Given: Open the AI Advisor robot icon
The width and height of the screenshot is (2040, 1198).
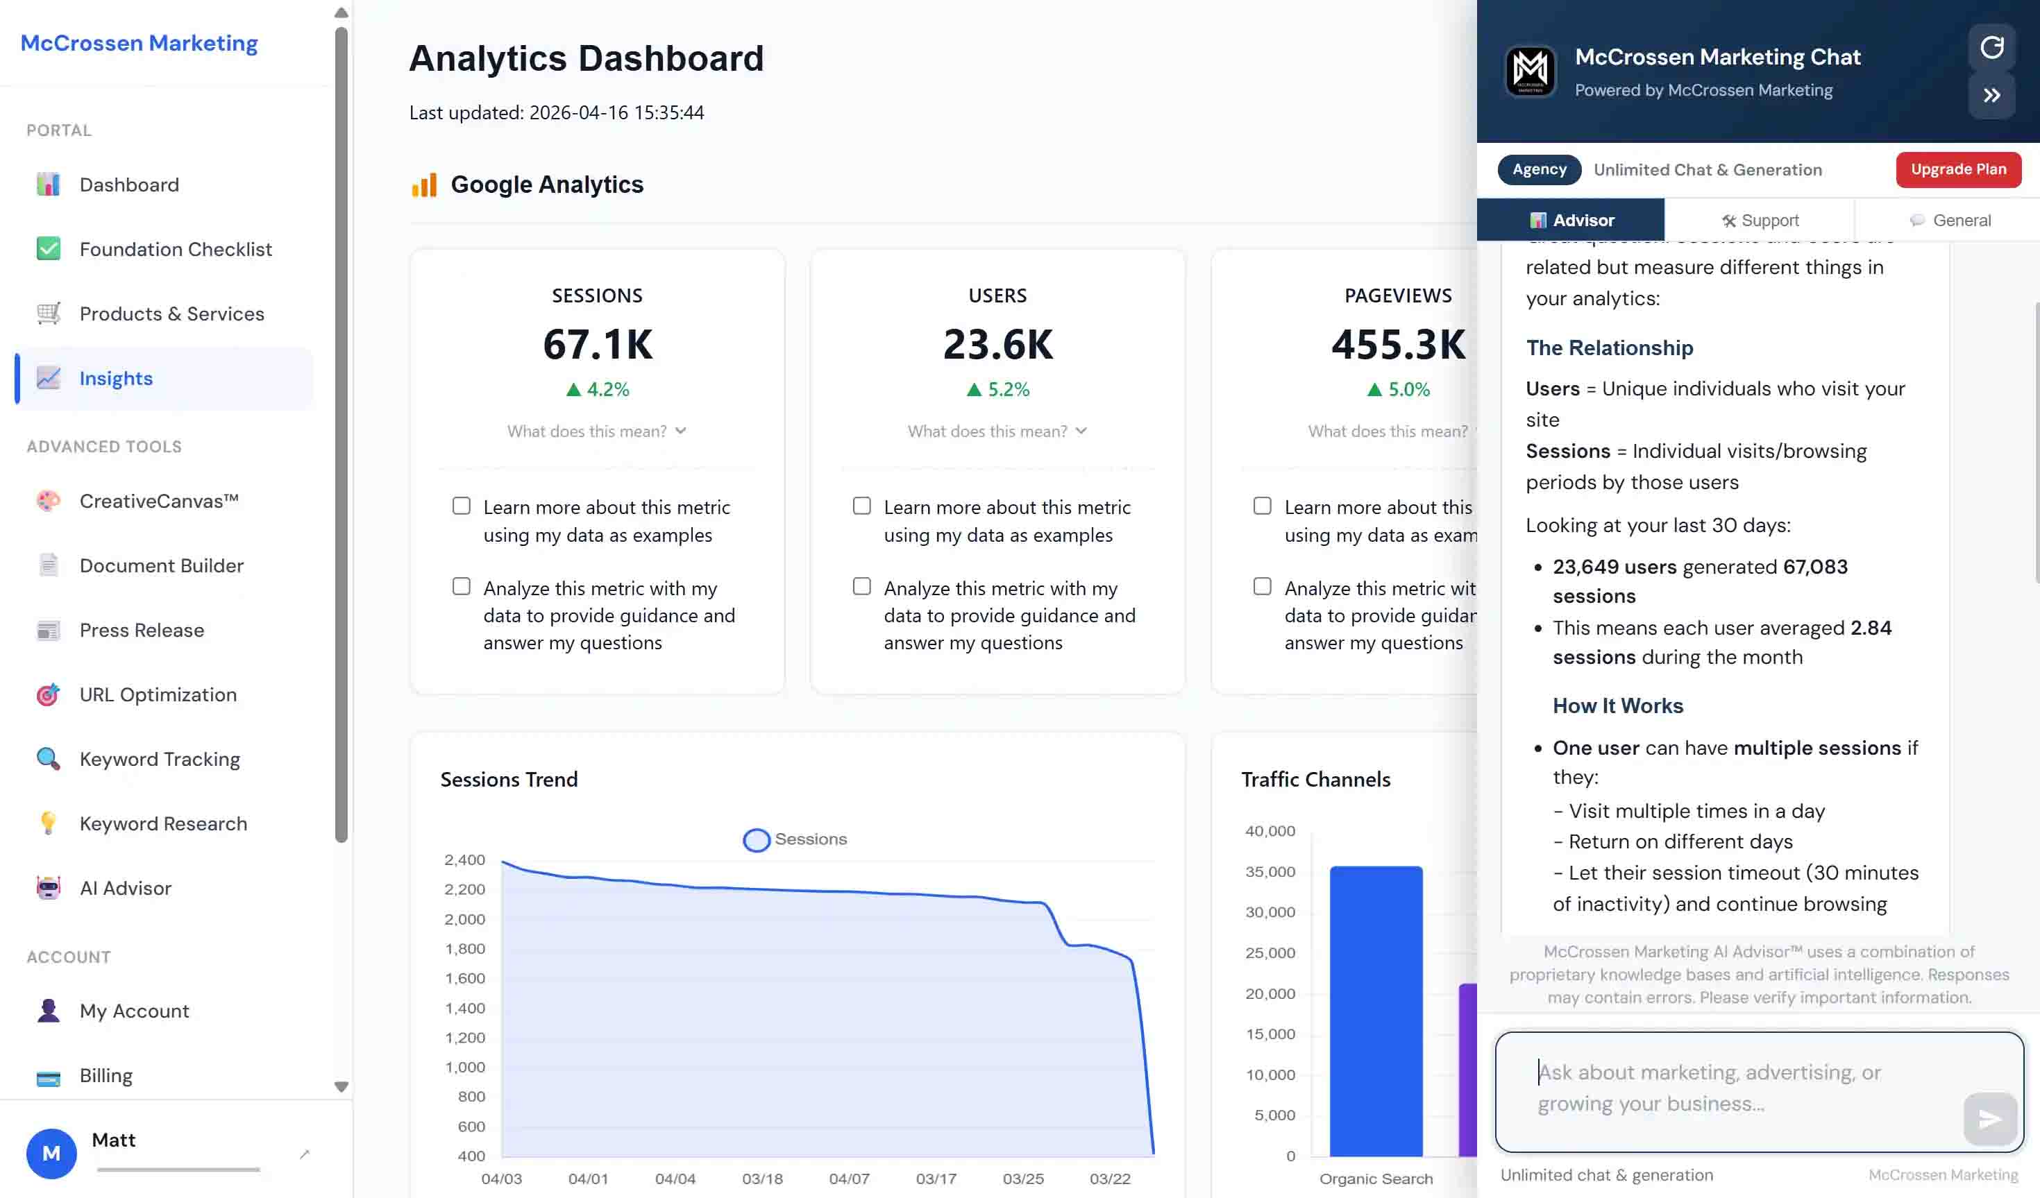Looking at the screenshot, I should pyautogui.click(x=49, y=888).
